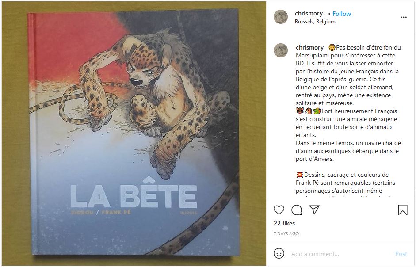Click the caption text about Marsupilami
The width and height of the screenshot is (416, 267).
point(348,76)
